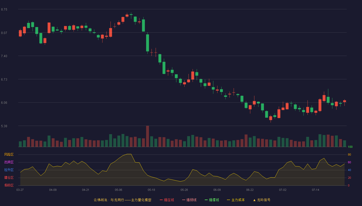Click the 云梯战法 主力量化模型 legend title
Screen dimensions: 362x206
pos(122,200)
